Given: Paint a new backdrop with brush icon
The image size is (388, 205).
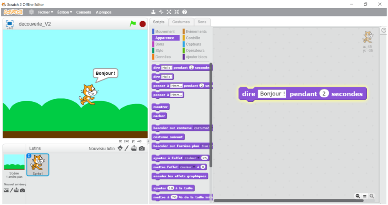Looking at the screenshot, I should (x=11, y=190).
